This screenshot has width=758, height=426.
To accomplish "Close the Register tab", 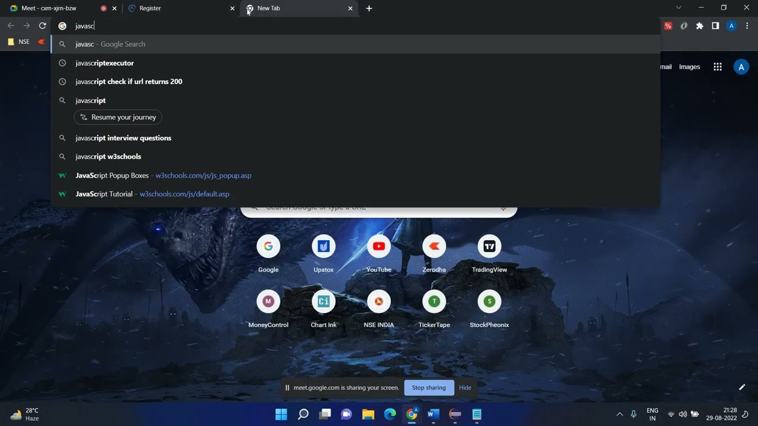I will pos(232,8).
